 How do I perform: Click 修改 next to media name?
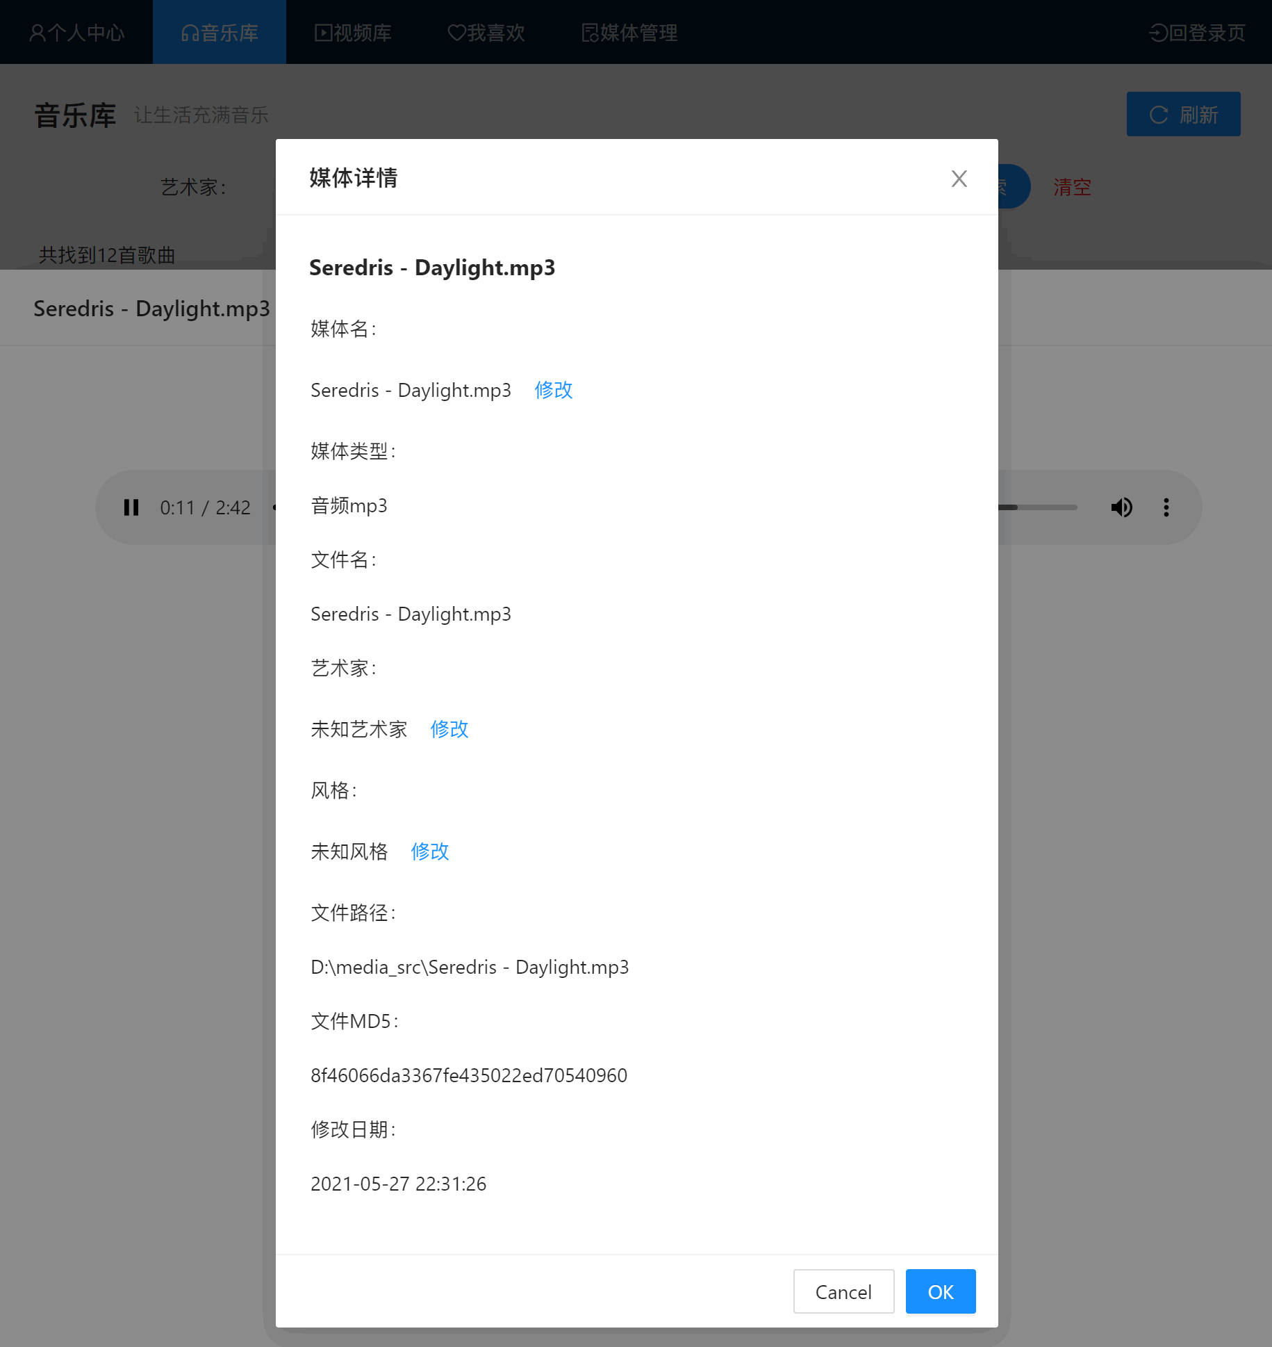553,390
